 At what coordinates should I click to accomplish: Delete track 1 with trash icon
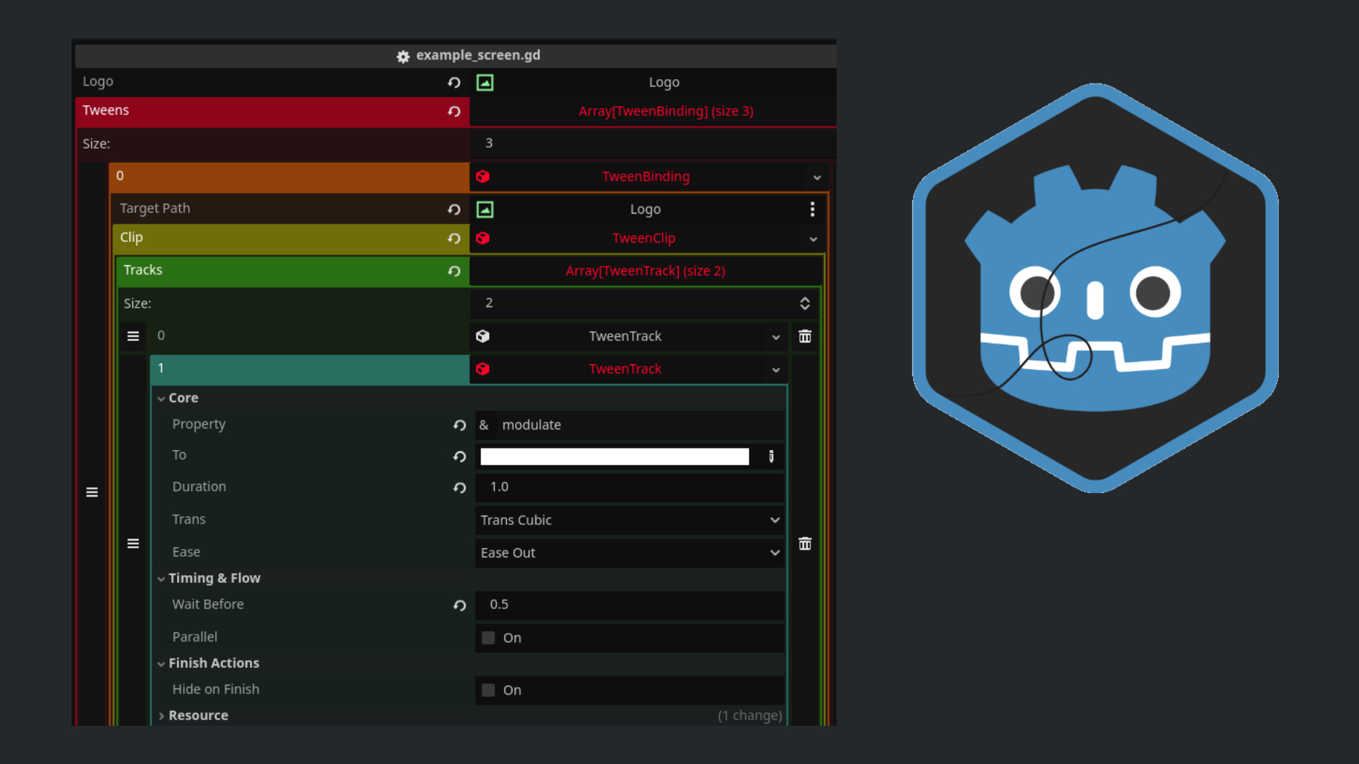pos(805,543)
